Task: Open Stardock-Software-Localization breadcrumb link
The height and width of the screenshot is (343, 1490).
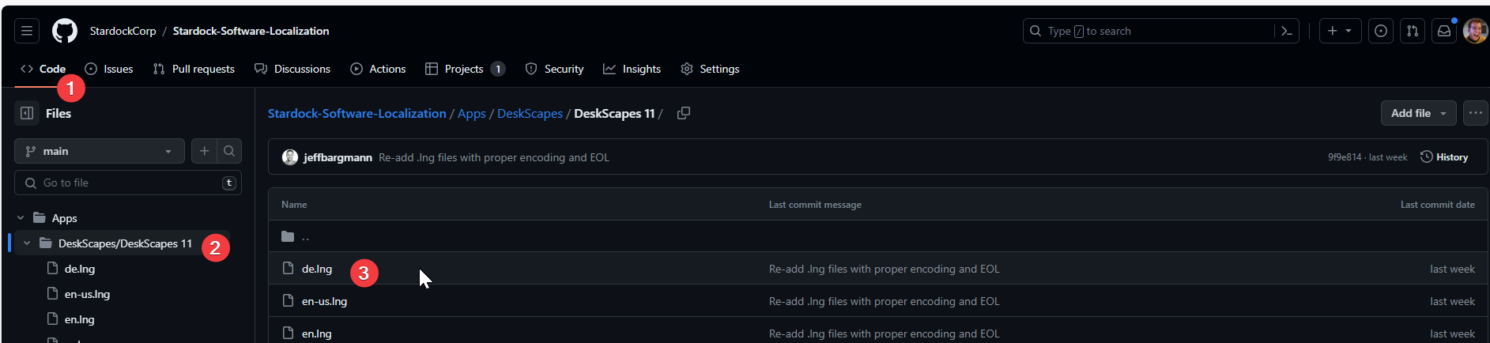Action: click(x=357, y=113)
